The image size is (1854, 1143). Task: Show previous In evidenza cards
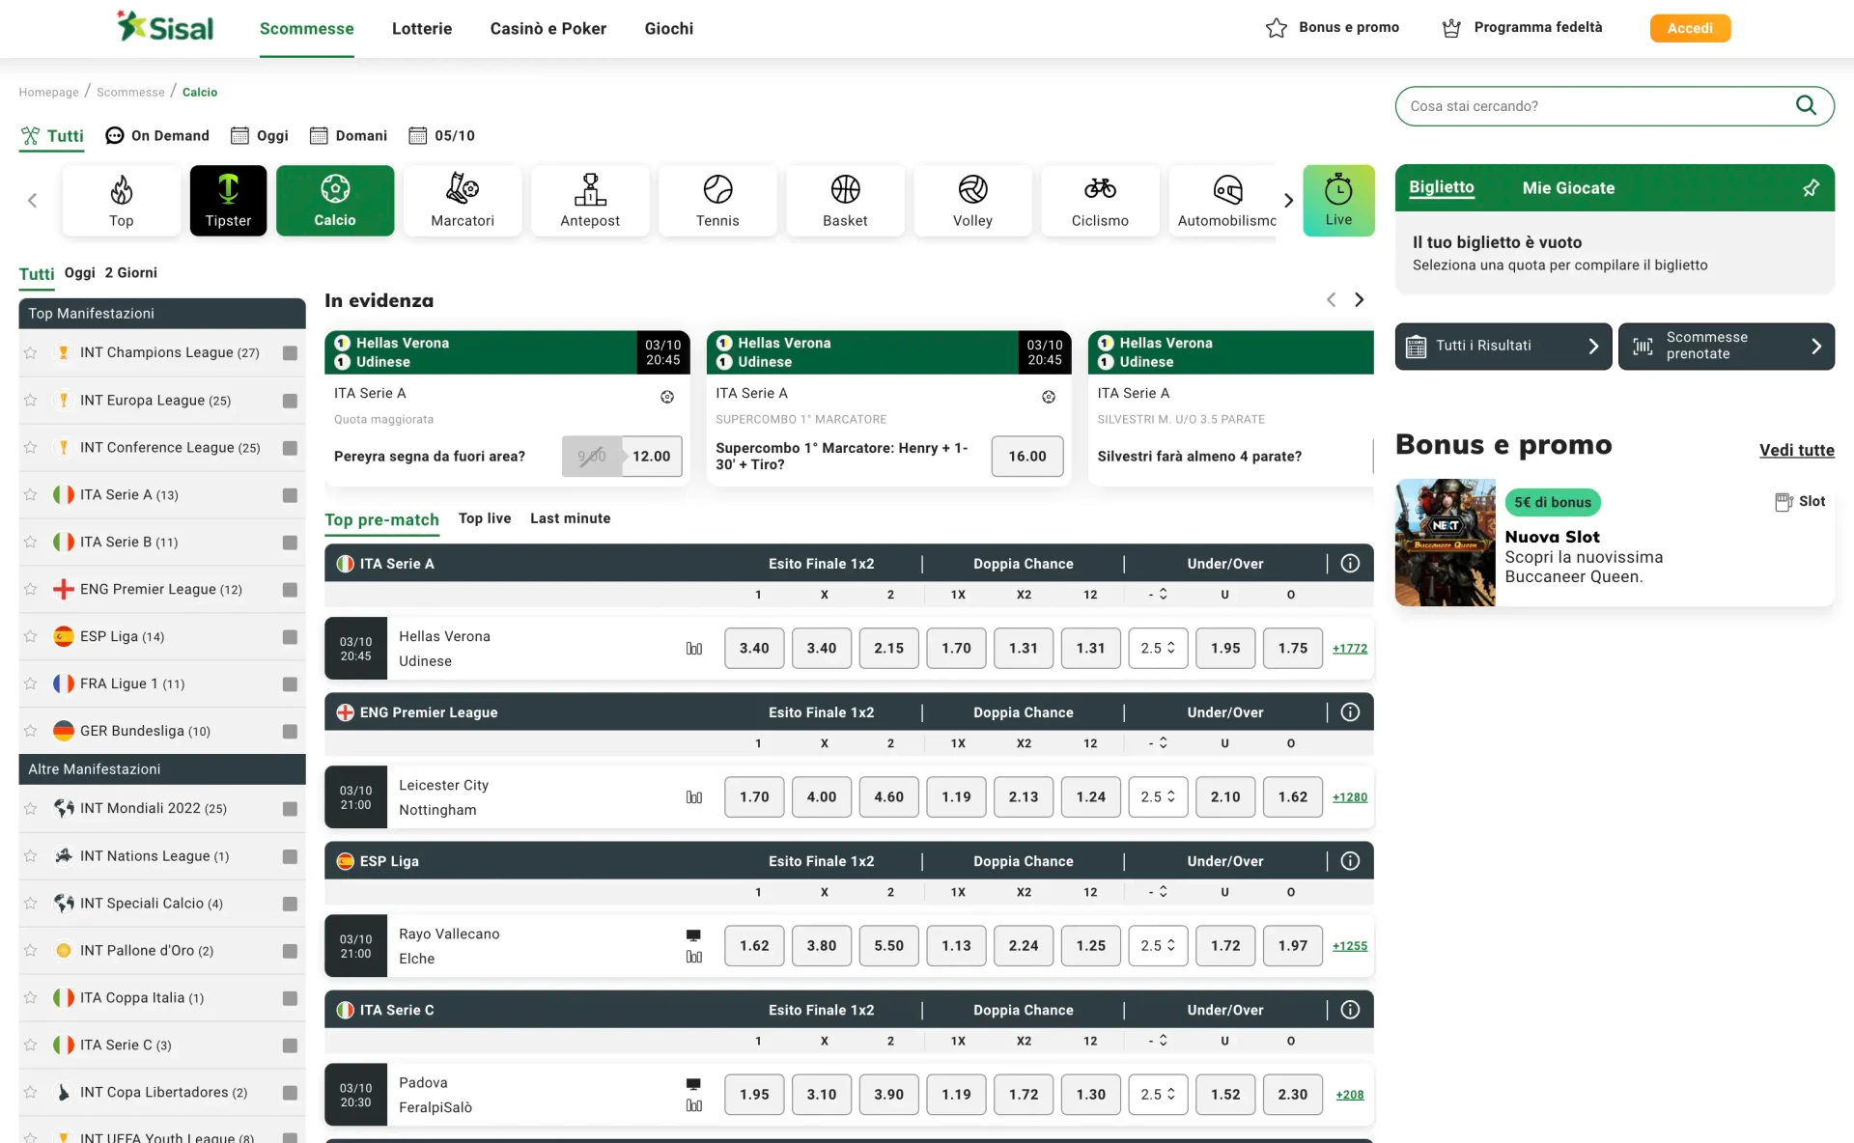(x=1331, y=299)
